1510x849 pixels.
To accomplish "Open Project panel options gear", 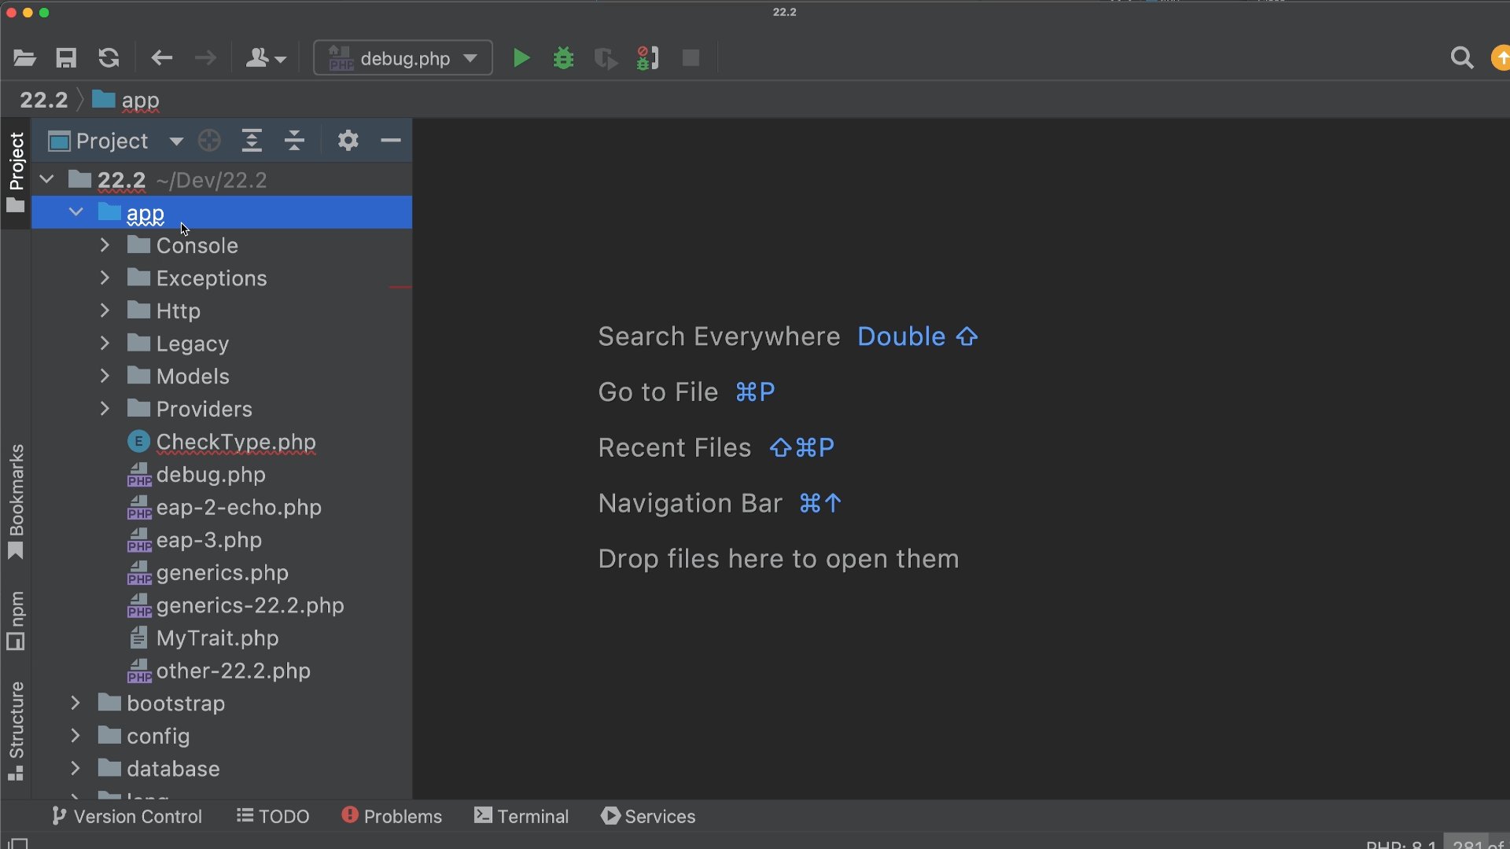I will pos(348,141).
